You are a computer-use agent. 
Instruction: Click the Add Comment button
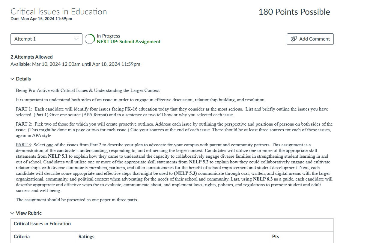pos(310,39)
